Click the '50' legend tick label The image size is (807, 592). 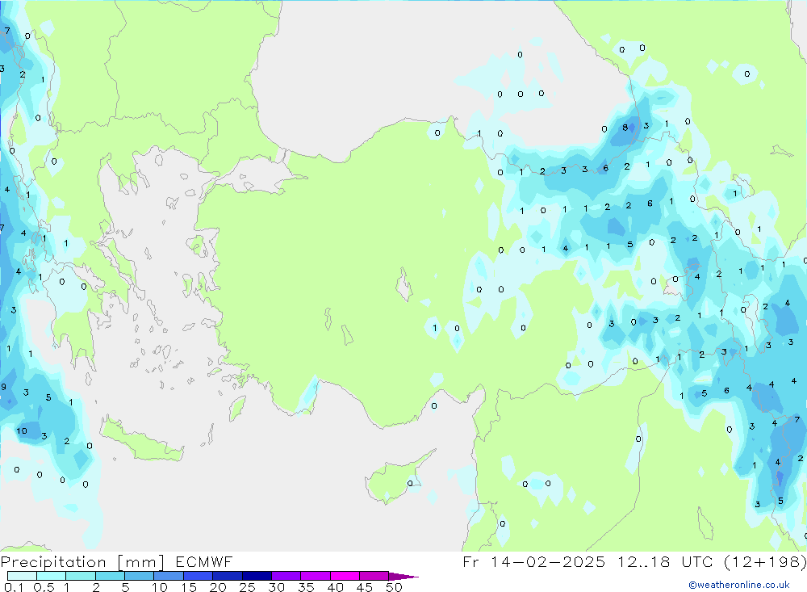click(x=394, y=587)
